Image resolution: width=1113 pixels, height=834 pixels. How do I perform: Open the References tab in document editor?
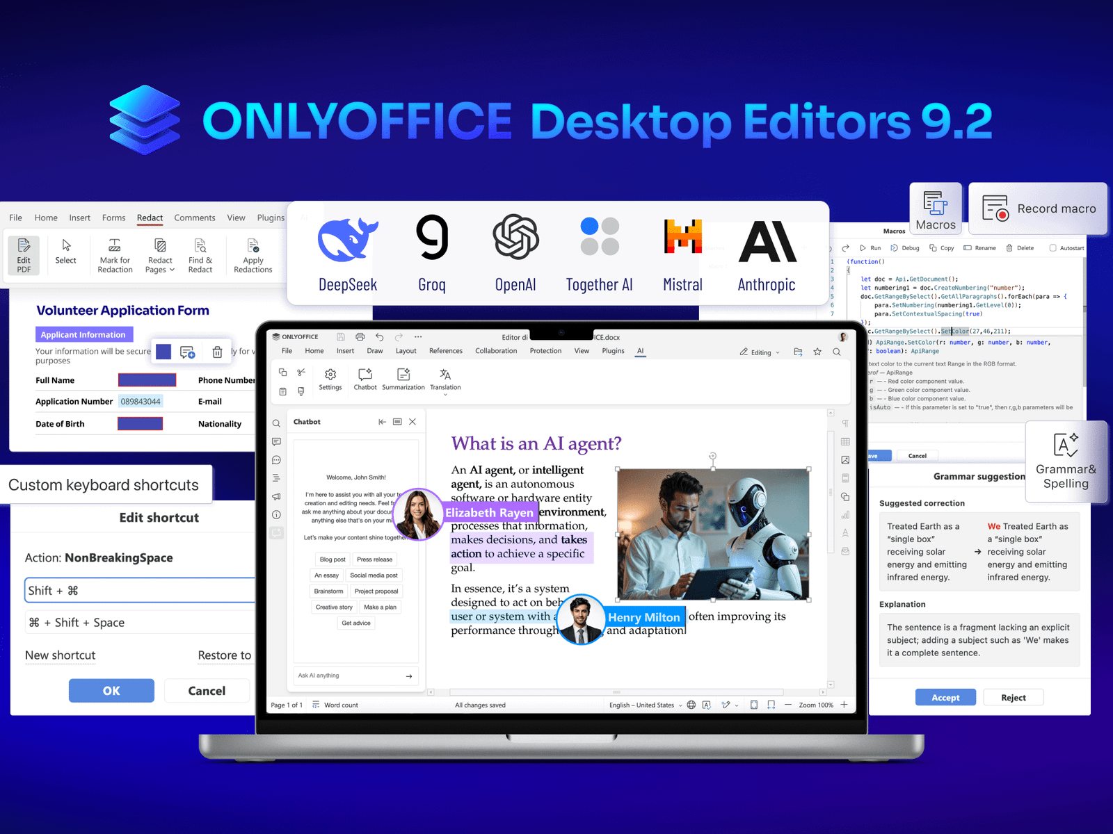coord(446,351)
